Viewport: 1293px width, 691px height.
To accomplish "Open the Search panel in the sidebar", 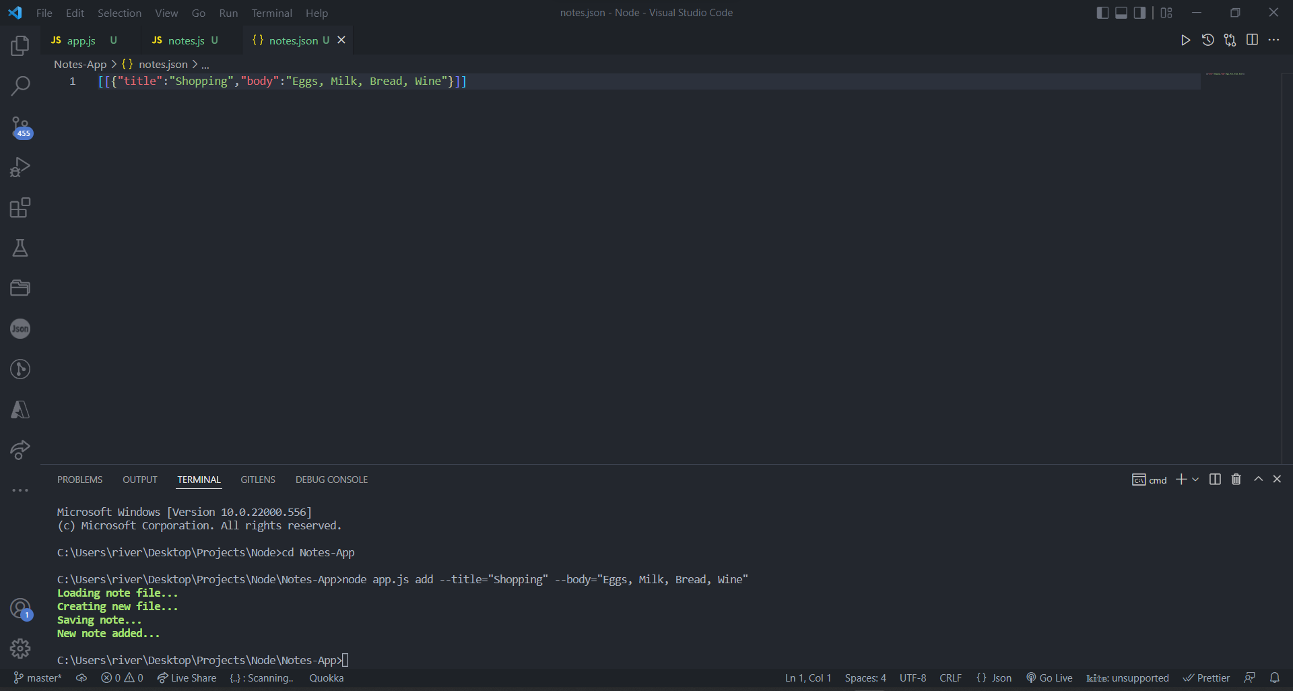I will click(x=20, y=86).
